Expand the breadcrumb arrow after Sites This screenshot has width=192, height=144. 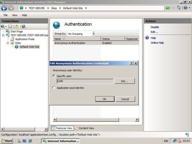(60, 8)
